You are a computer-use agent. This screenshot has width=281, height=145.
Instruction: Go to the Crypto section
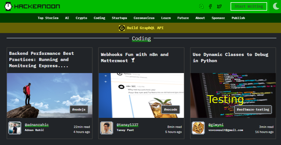pos(81,18)
